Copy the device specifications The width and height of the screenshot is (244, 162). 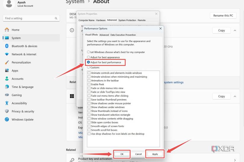pos(222,30)
